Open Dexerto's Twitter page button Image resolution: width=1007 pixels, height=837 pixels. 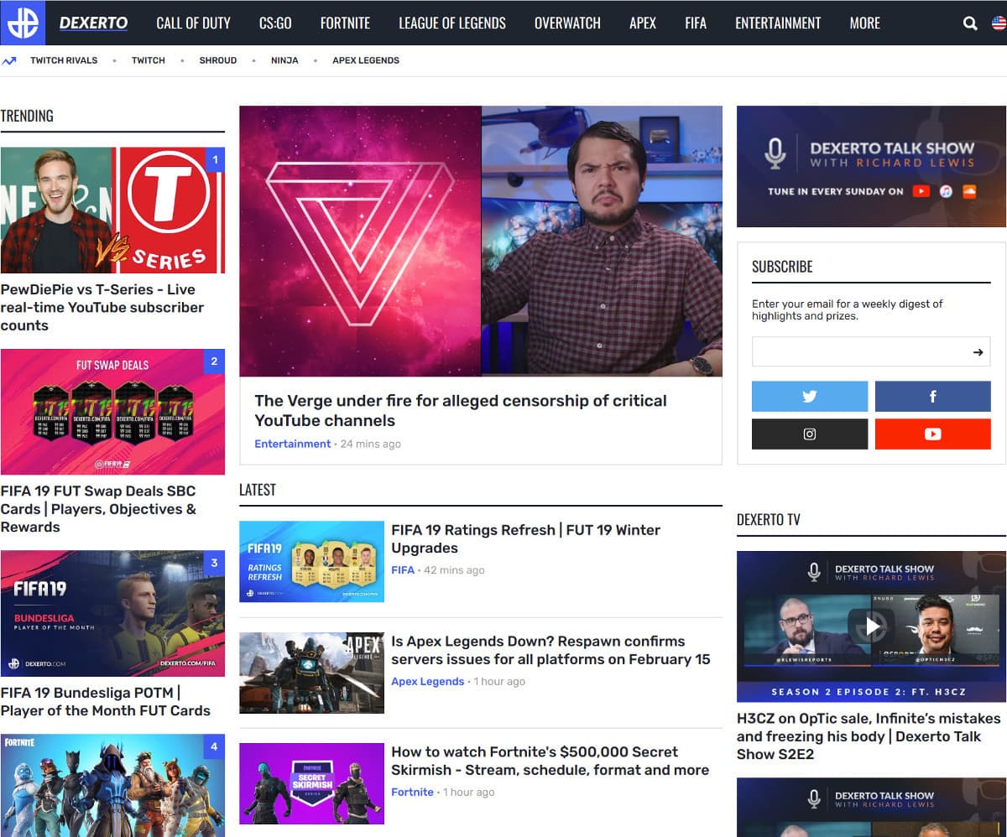pos(810,397)
